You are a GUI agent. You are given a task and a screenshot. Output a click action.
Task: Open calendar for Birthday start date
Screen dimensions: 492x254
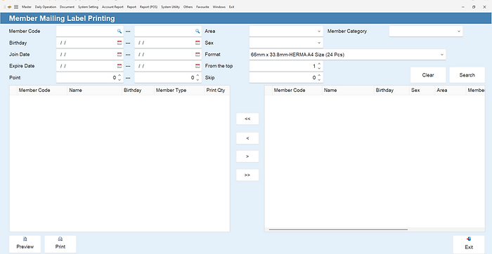119,43
